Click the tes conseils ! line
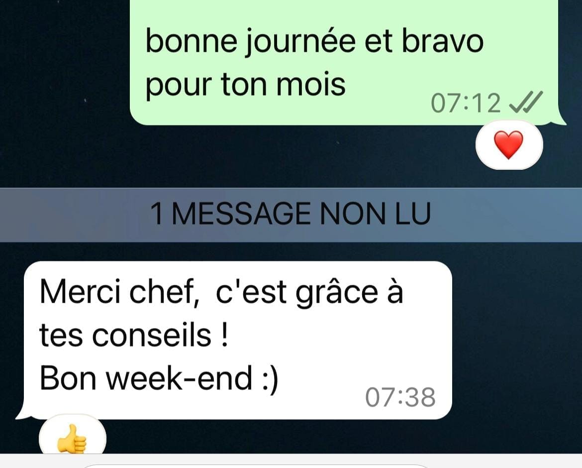Image resolution: width=582 pixels, height=468 pixels. (133, 336)
